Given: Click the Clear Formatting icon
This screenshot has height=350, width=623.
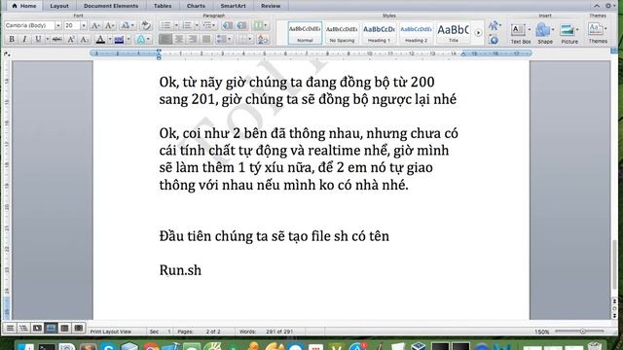Looking at the screenshot, I should [146, 25].
